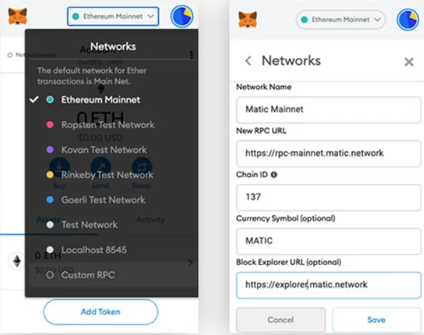This screenshot has height=335, width=424.
Task: Click the MetaMask fox logo in right panel
Action: [248, 19]
